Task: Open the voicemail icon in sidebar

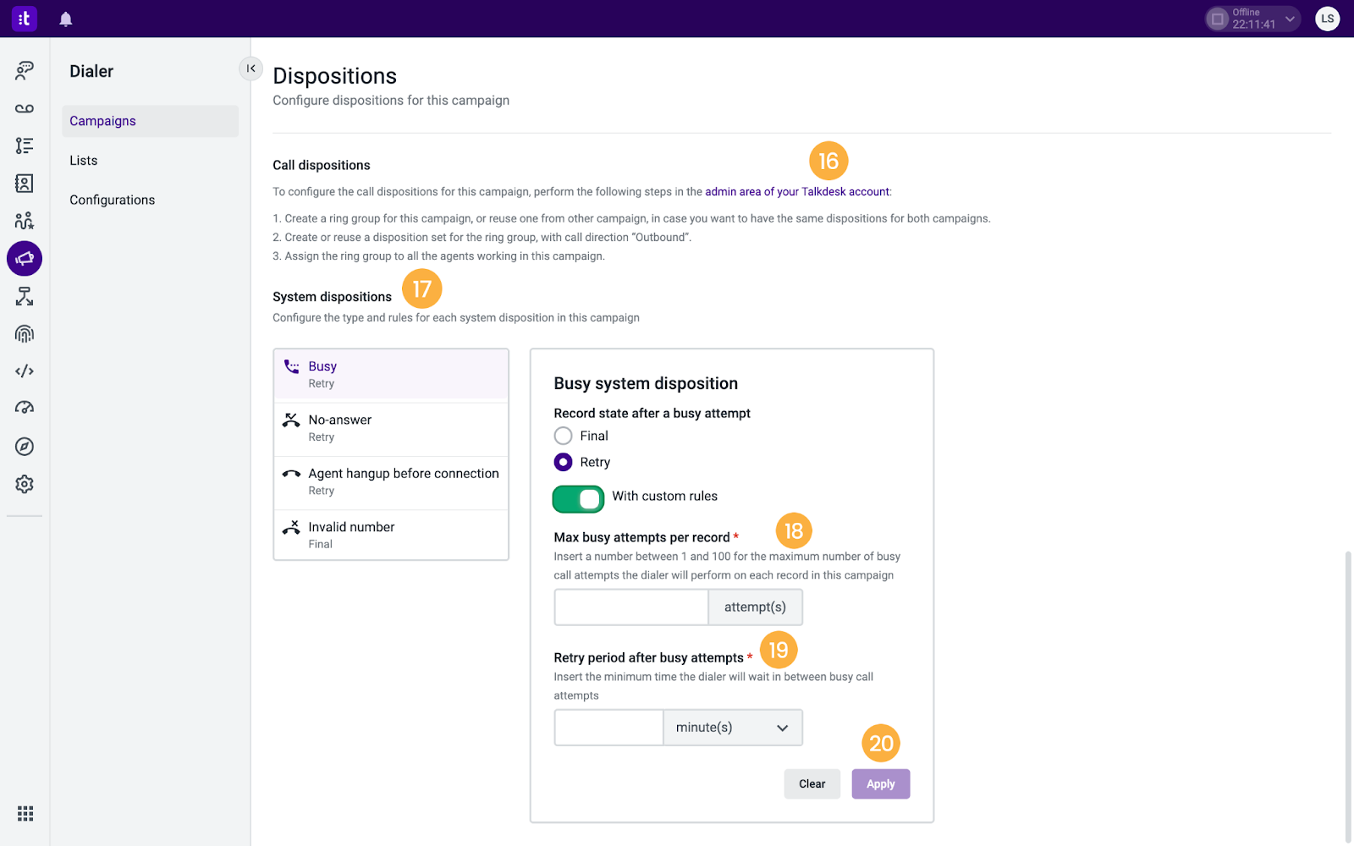Action: pos(25,108)
